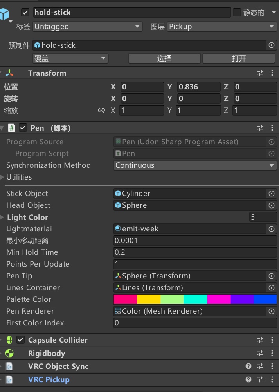Click the prefab 选择 (Select) button
The height and width of the screenshot is (392, 279).
pyautogui.click(x=164, y=58)
